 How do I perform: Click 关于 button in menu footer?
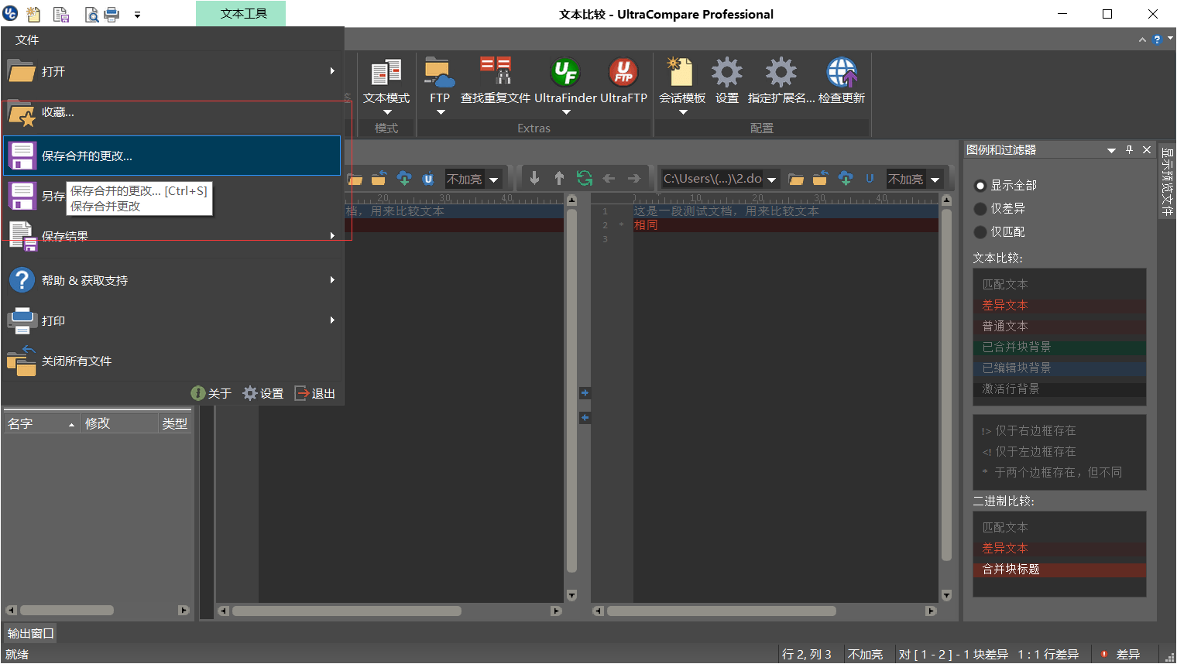point(211,393)
